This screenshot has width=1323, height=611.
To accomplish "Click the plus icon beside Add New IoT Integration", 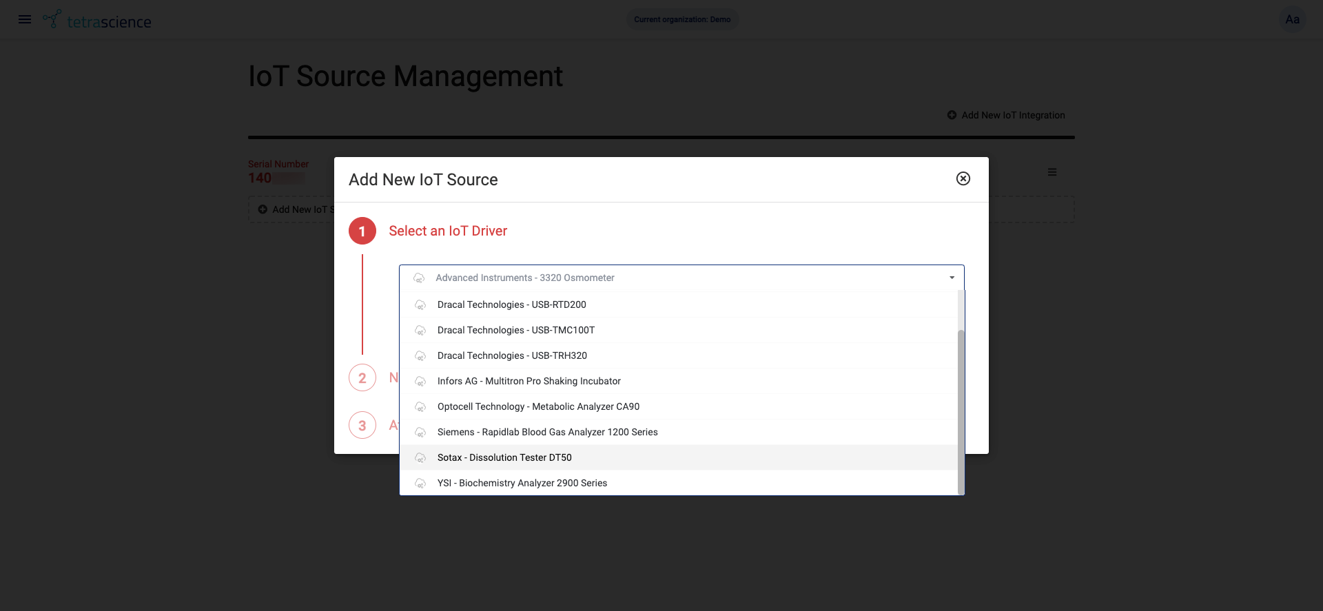I will pyautogui.click(x=952, y=115).
